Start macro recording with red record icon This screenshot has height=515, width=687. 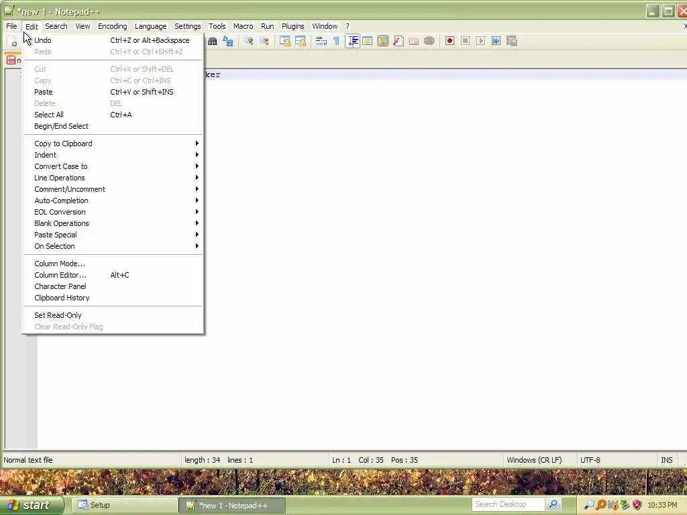(x=450, y=41)
